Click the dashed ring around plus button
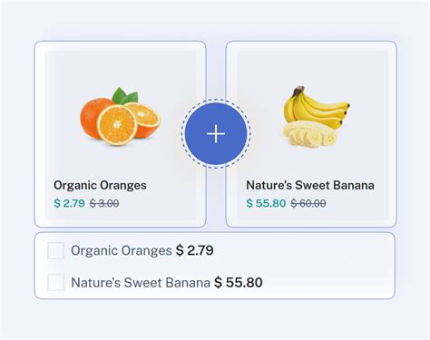Image resolution: width=430 pixels, height=340 pixels. tap(216, 100)
